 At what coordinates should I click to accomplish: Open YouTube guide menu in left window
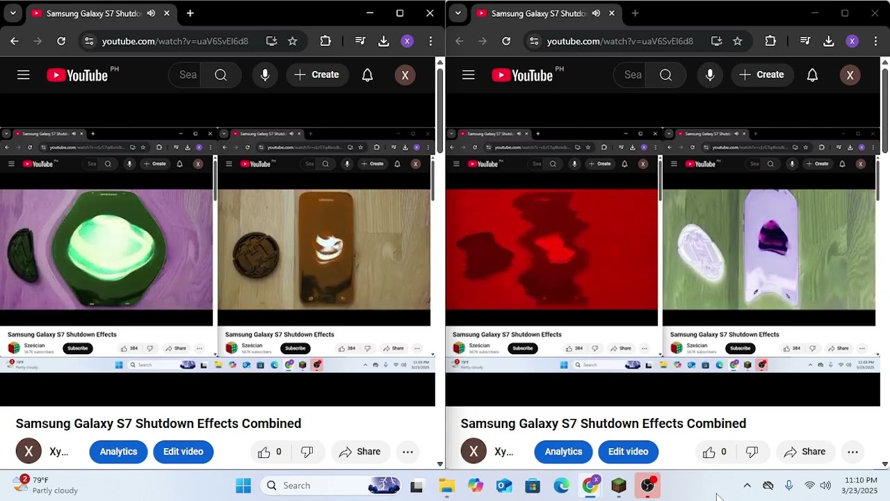point(24,75)
